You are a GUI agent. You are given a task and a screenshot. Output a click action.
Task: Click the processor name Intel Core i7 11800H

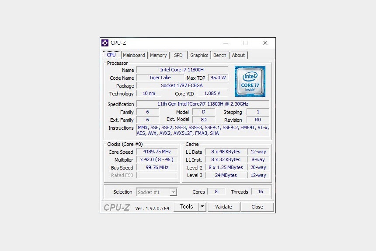(x=182, y=70)
